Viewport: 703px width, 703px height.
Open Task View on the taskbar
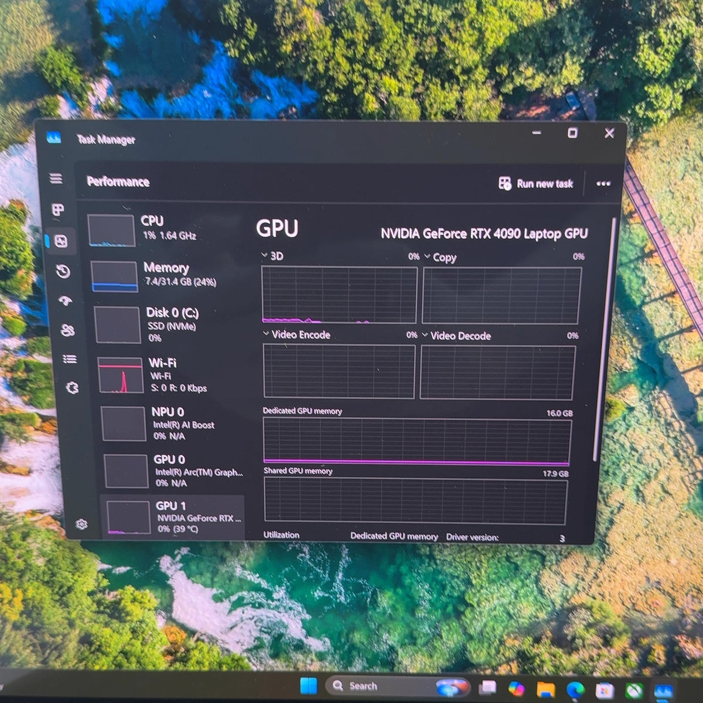click(x=487, y=687)
